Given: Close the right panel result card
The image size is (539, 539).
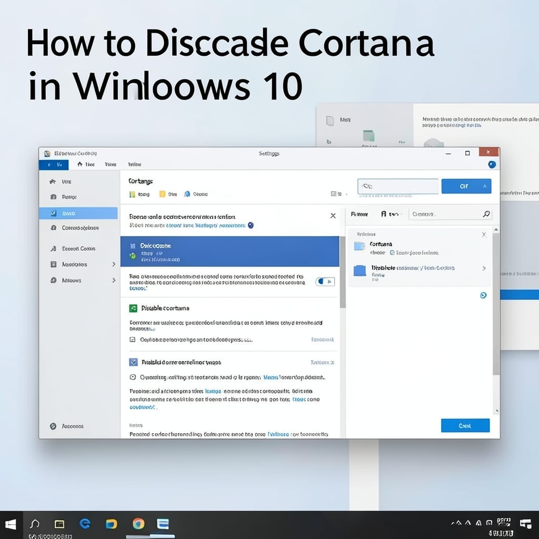Looking at the screenshot, I should pos(484,235).
